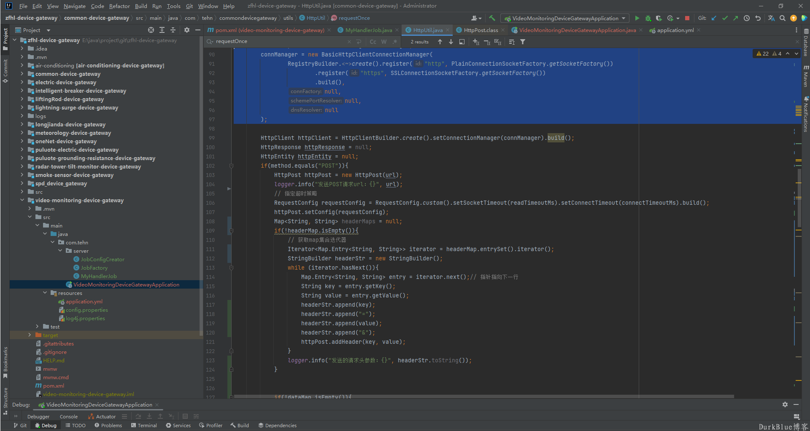Toggle the Bookmarks tool window sidebar button
Screen dimensions: 810x431
click(5, 362)
